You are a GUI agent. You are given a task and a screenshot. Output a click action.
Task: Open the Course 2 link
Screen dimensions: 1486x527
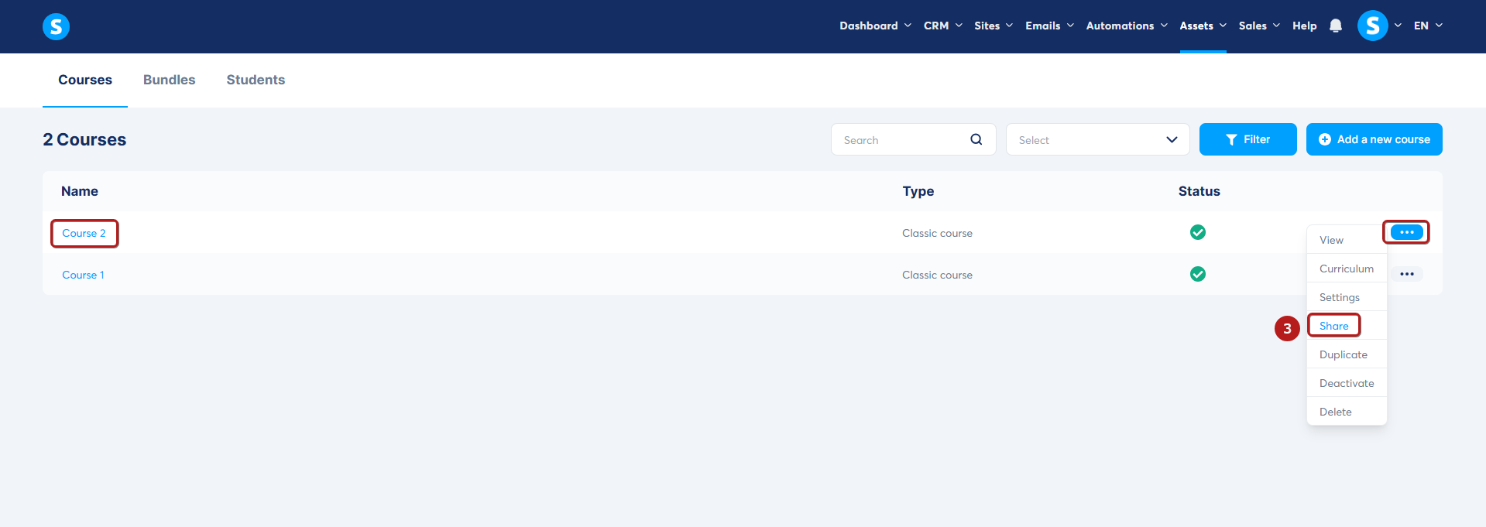pos(84,233)
